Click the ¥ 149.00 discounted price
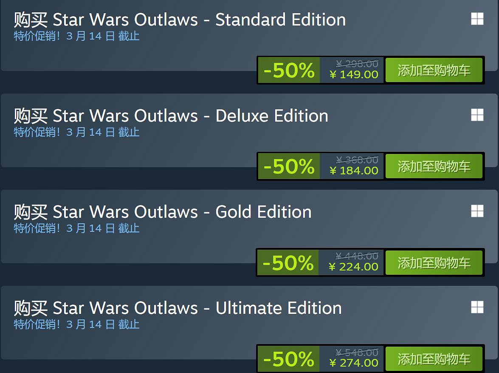This screenshot has width=499, height=373. [x=354, y=75]
